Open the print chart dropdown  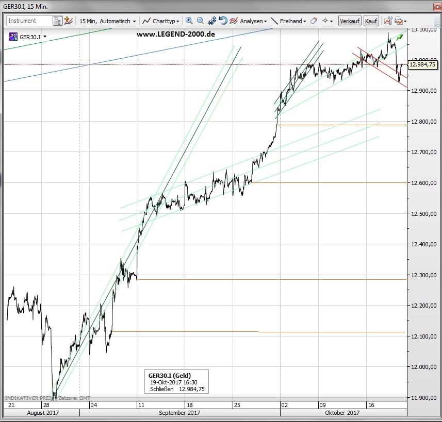coord(401,21)
